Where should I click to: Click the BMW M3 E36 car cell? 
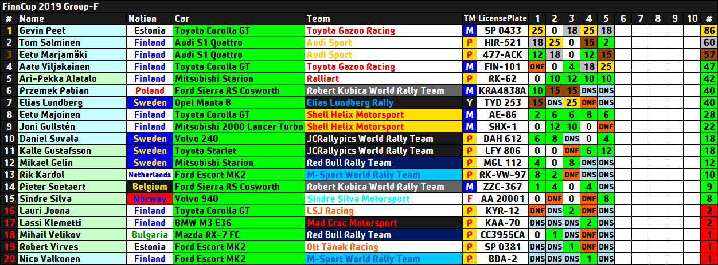239,223
